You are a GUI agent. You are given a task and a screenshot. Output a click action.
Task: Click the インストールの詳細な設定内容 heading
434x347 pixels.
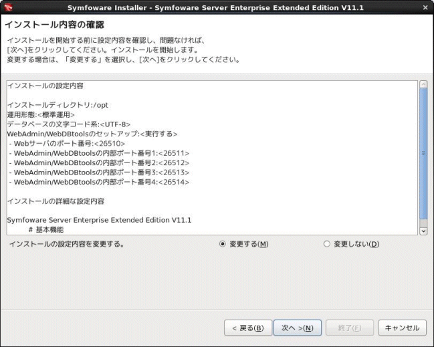56,201
